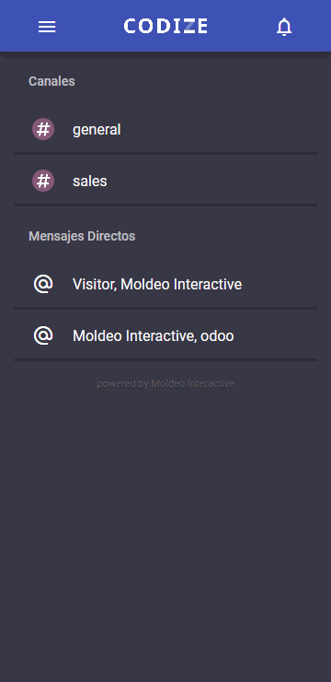
Task: Click the word Directos in the heading
Action: (x=111, y=236)
